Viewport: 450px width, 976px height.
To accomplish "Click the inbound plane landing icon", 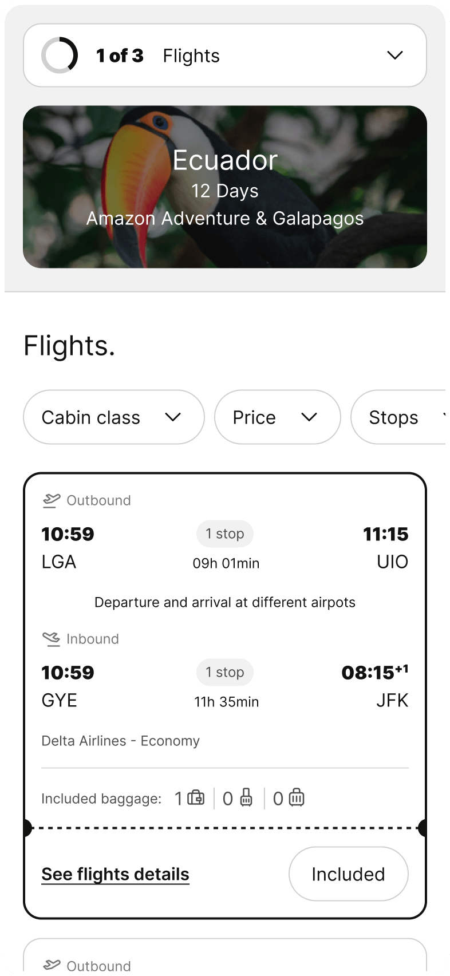I will (52, 639).
